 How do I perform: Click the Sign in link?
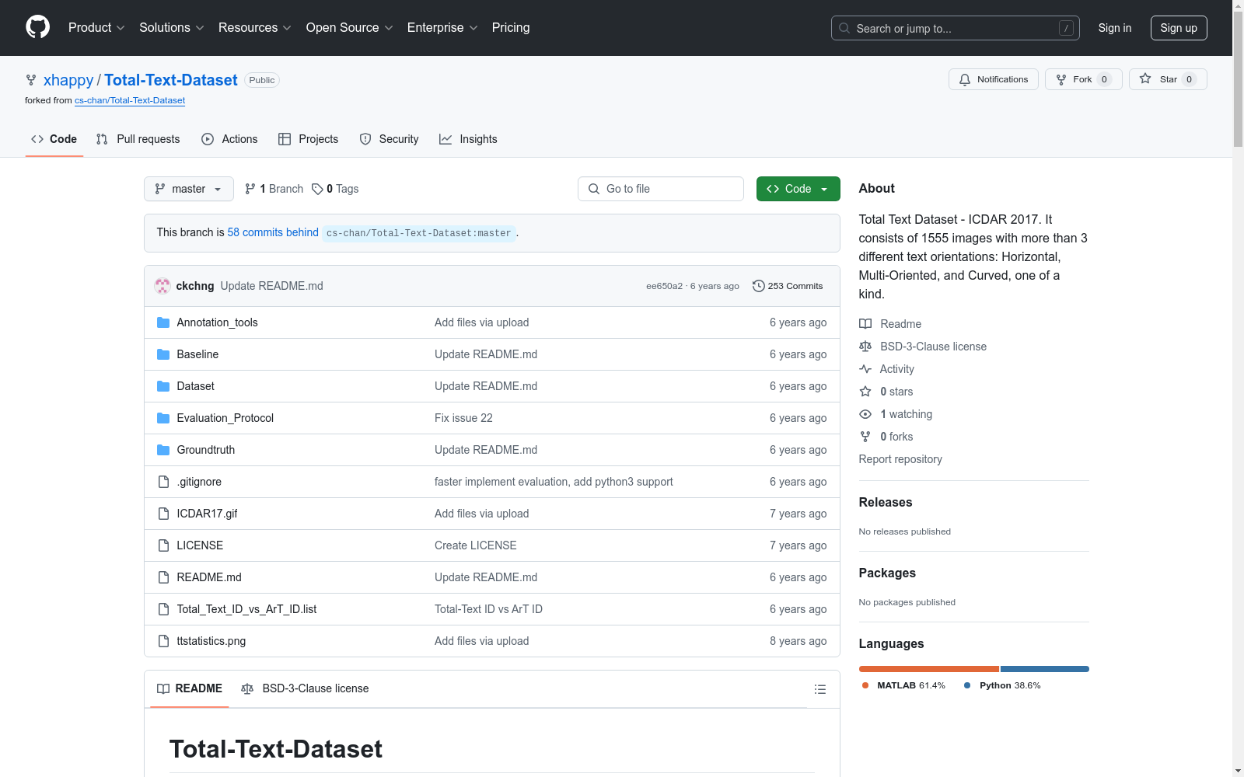(x=1115, y=28)
